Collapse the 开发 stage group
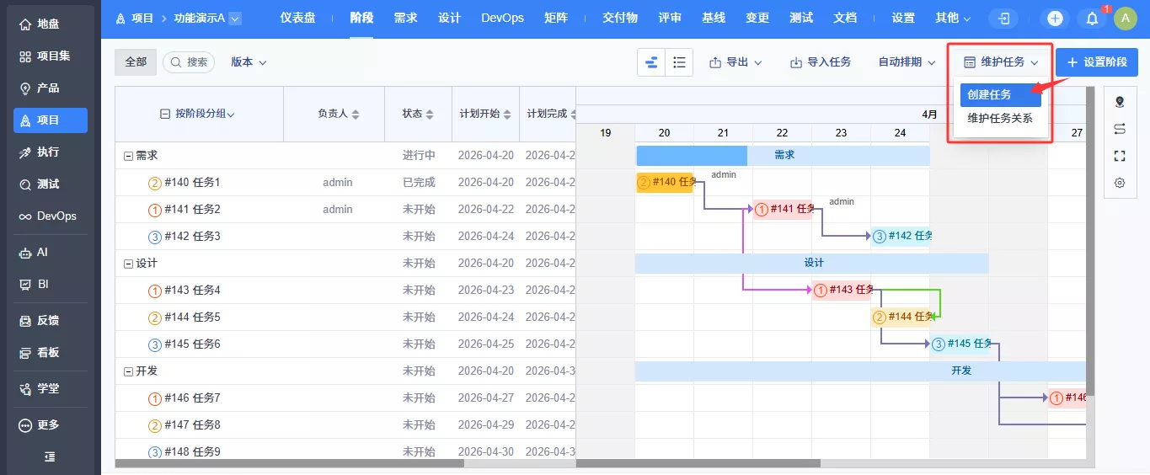 pyautogui.click(x=128, y=371)
